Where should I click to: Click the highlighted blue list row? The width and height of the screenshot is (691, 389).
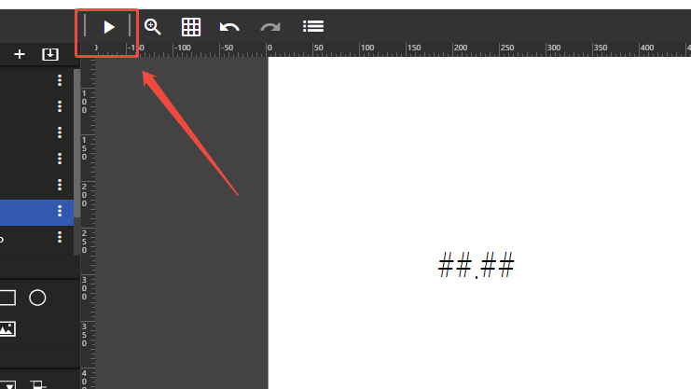click(36, 212)
